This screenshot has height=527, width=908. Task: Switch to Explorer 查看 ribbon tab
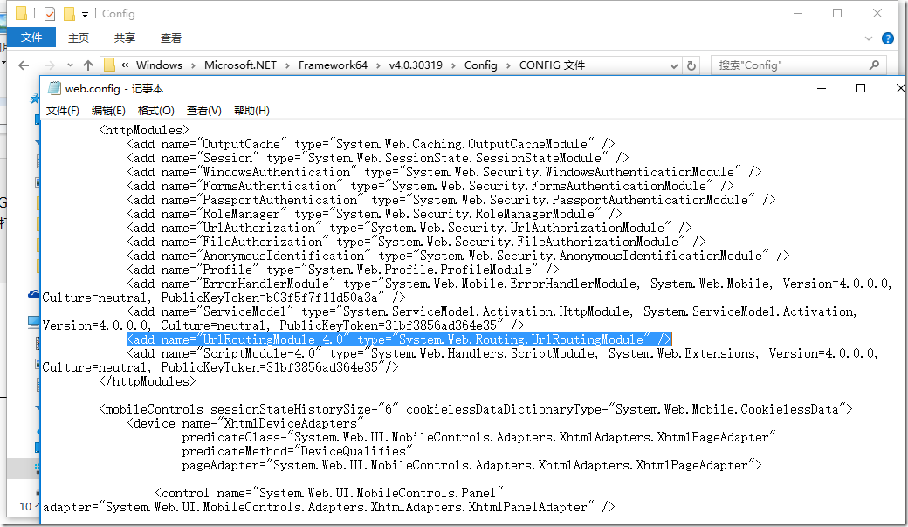171,38
